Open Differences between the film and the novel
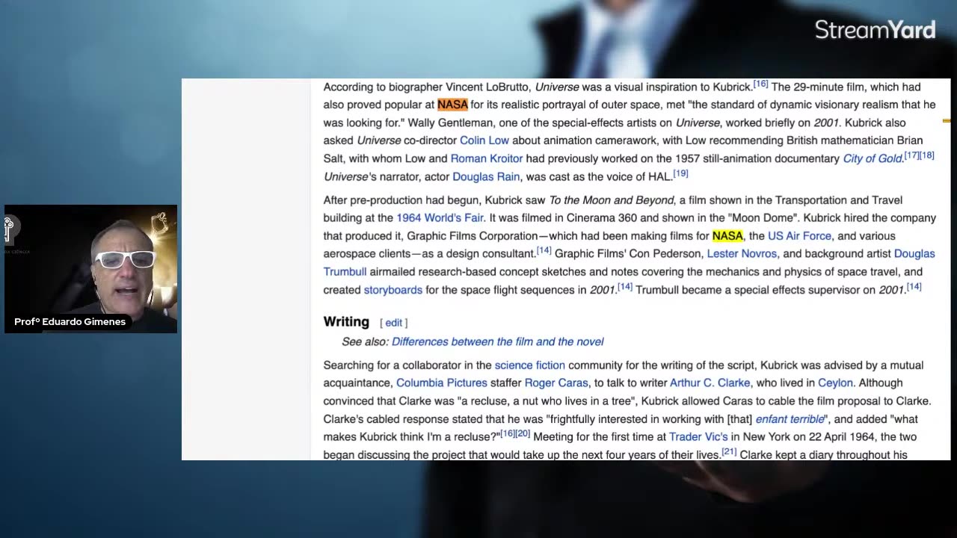The image size is (957, 538). pos(497,341)
